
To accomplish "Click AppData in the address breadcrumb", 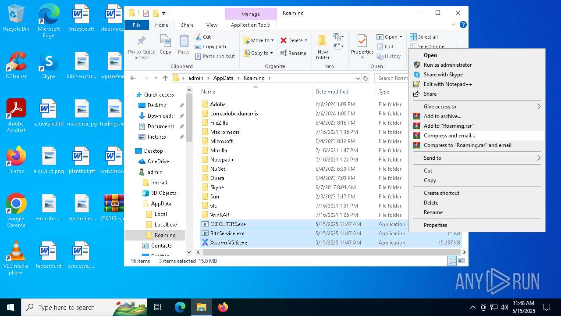I will [x=223, y=78].
